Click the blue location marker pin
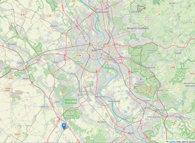The image size is (195, 143). click(64, 126)
